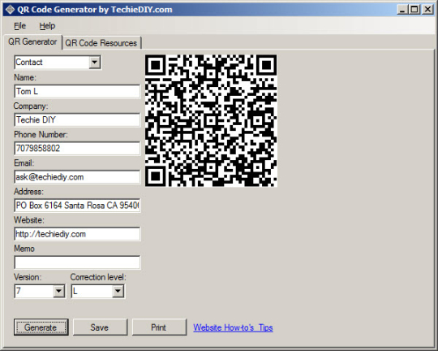The height and width of the screenshot is (351, 438).
Task: Click the 'Version:' label
Action: (28, 277)
